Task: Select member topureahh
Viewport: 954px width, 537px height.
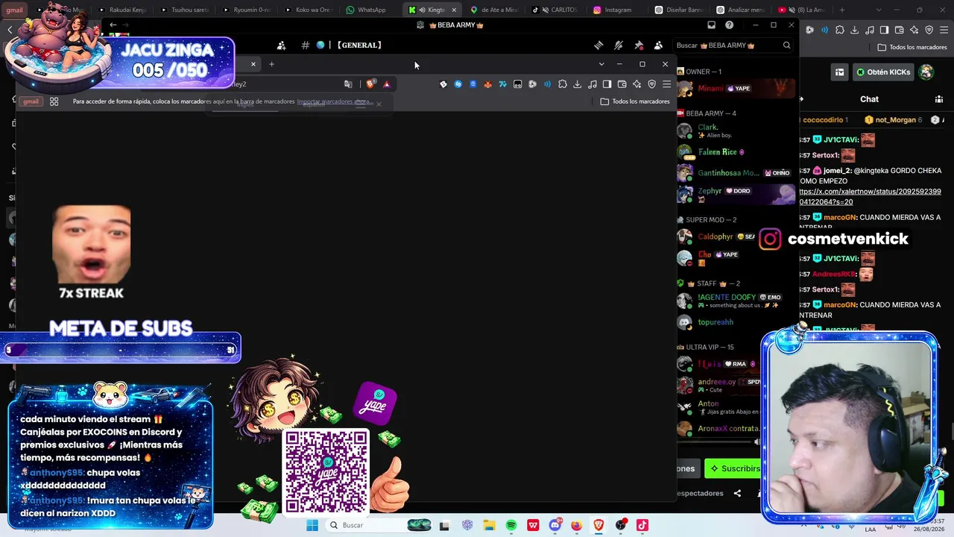Action: [x=736, y=322]
